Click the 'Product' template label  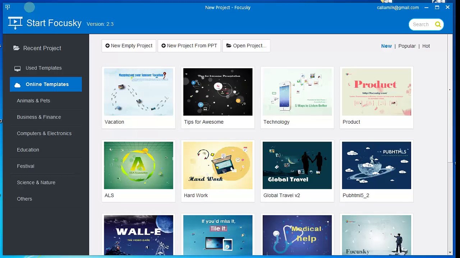[351, 122]
